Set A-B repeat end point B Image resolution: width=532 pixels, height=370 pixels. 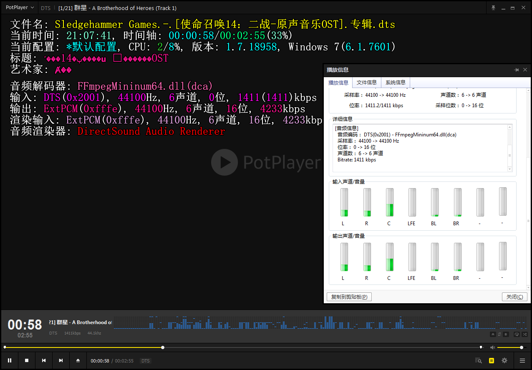tap(506, 334)
